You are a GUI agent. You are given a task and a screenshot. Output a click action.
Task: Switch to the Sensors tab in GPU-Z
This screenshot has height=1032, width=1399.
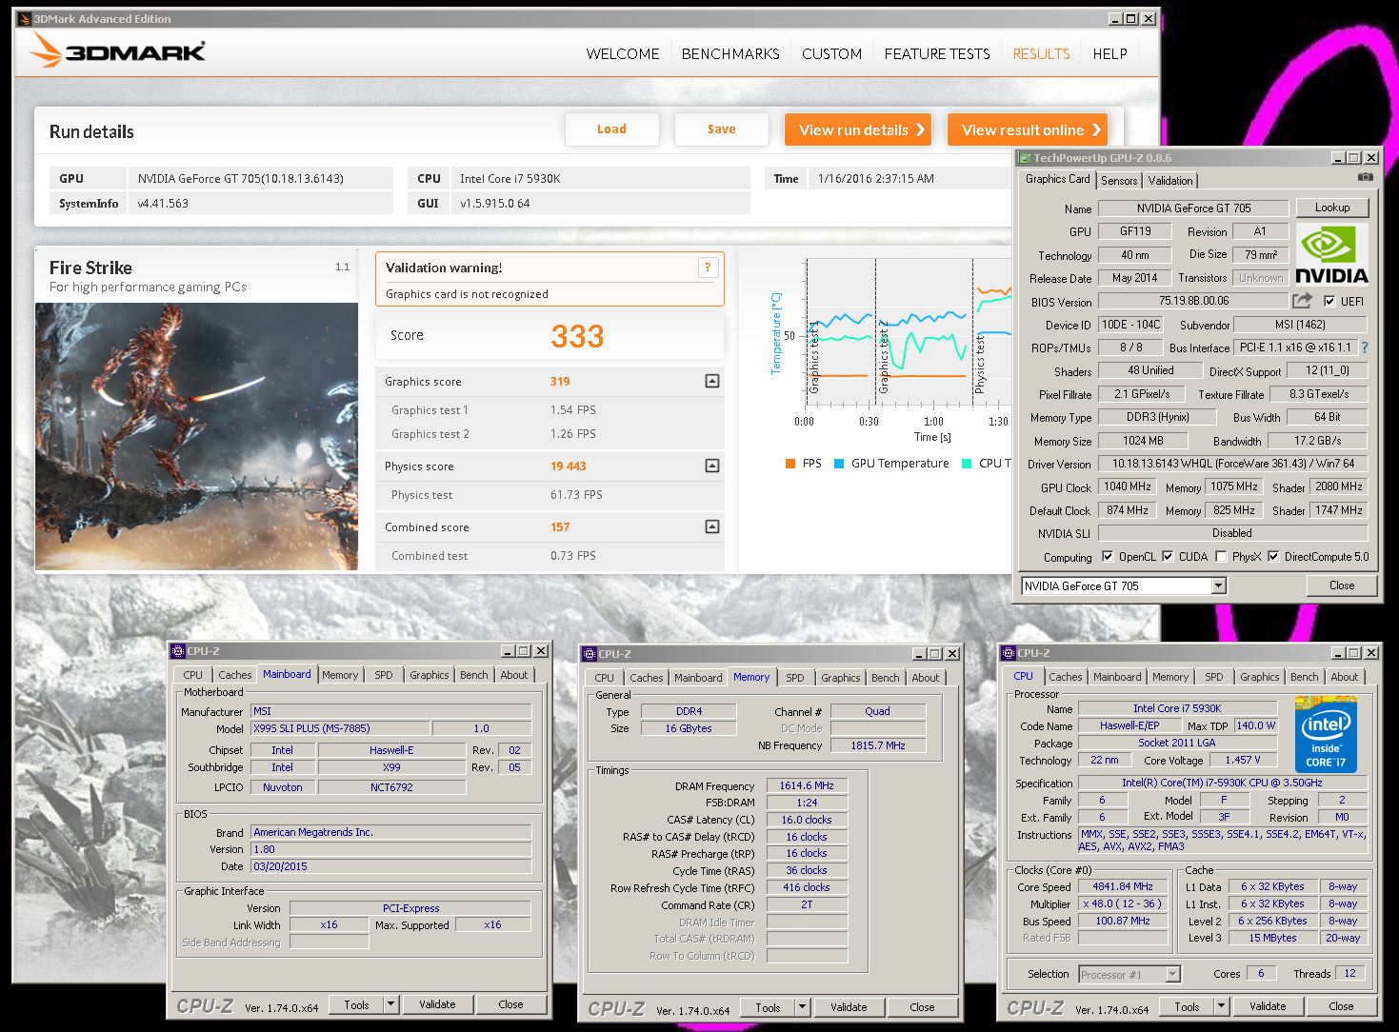[x=1119, y=181]
